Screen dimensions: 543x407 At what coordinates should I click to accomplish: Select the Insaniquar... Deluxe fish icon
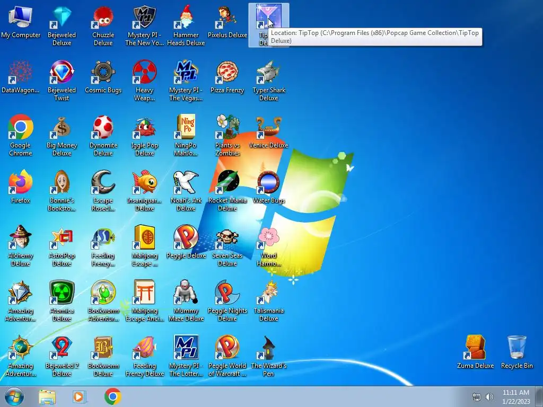pyautogui.click(x=144, y=182)
